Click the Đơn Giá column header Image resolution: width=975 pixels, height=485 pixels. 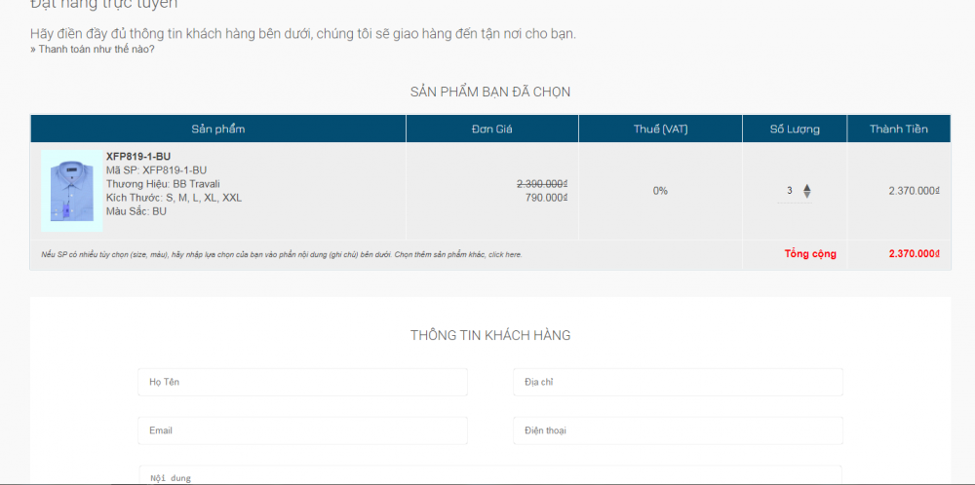click(491, 130)
